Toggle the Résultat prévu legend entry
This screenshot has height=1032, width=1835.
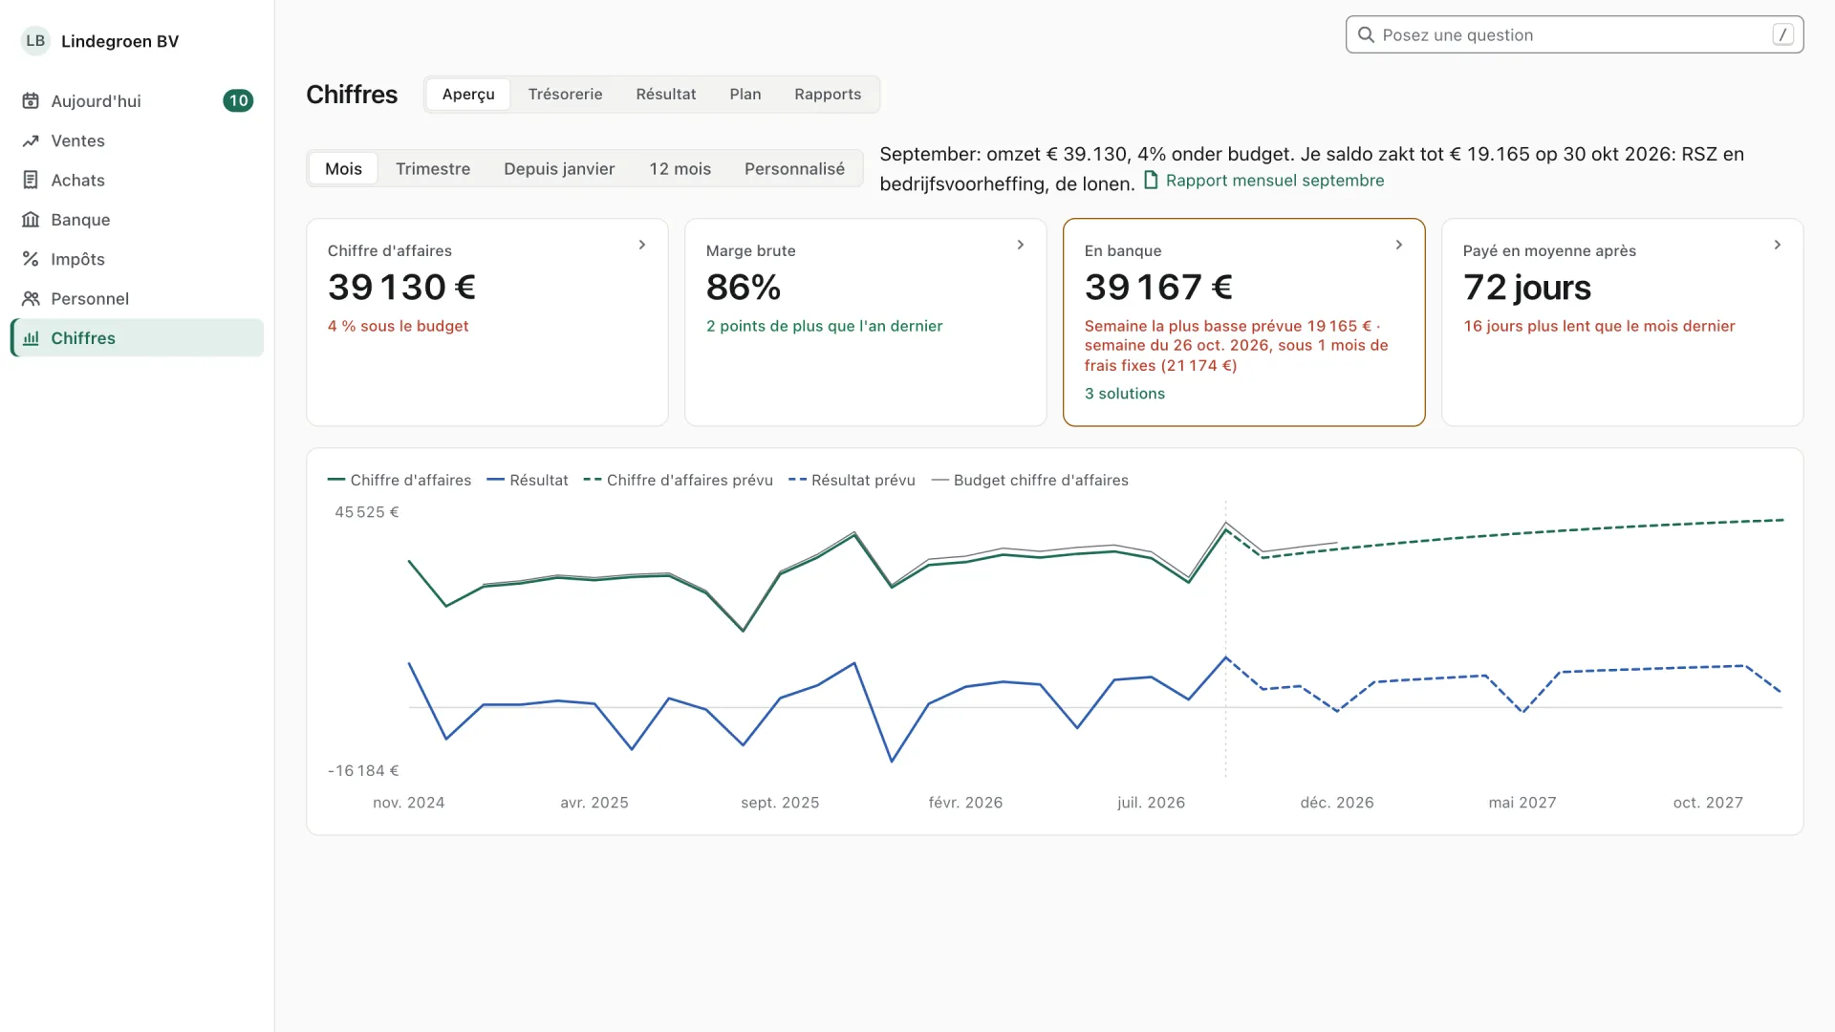[x=852, y=480]
